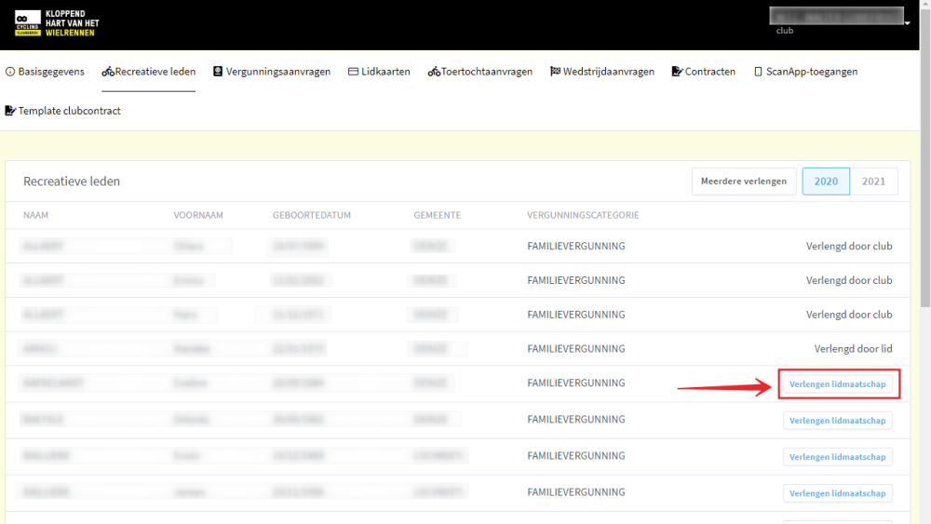Click the GEMEENTE column header
This screenshot has width=931, height=524.
(437, 215)
